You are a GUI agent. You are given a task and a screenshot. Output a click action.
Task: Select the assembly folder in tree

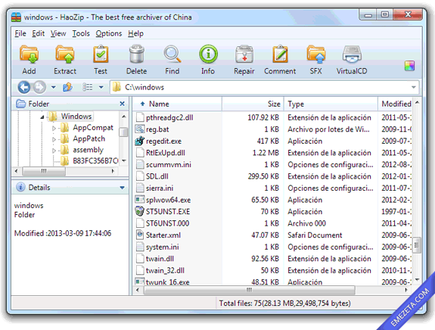pos(88,150)
